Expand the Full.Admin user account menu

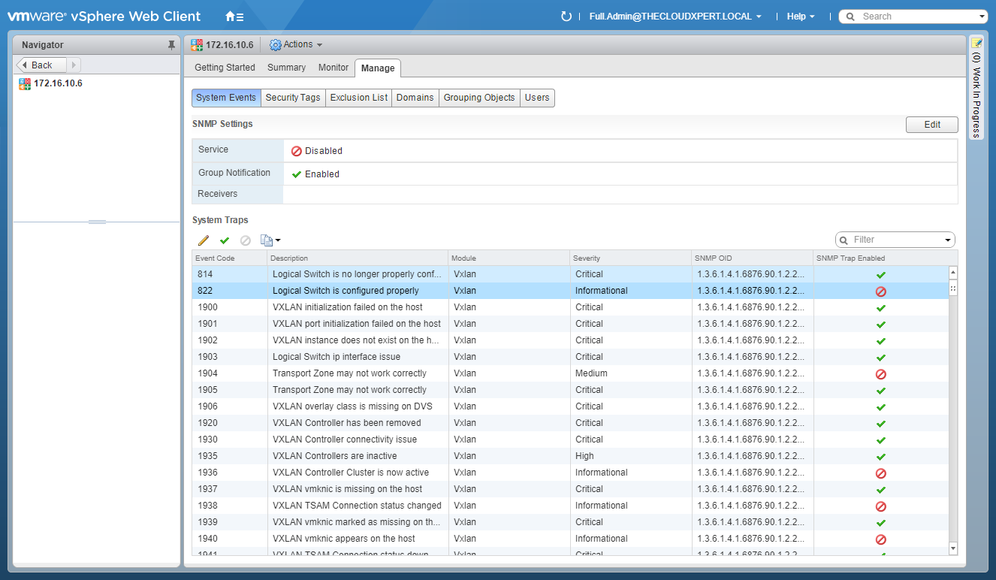[675, 17]
